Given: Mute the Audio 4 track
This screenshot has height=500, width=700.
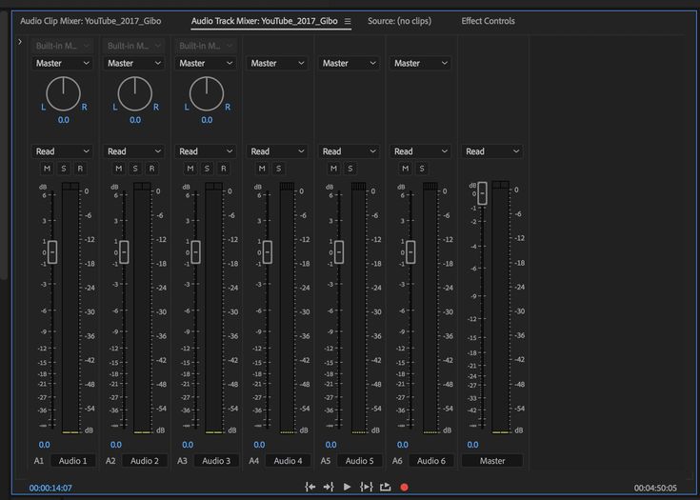Looking at the screenshot, I should coord(261,169).
